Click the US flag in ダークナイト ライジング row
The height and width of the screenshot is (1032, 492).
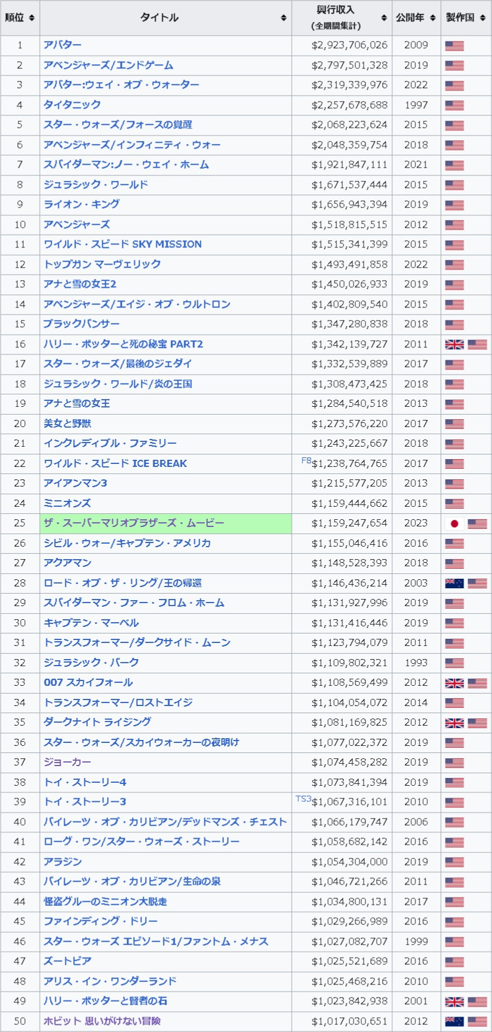[x=477, y=723]
